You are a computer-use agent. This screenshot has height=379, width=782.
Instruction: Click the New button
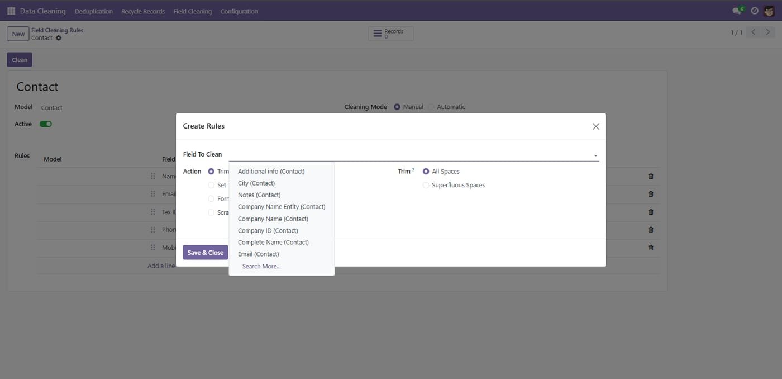click(x=18, y=34)
